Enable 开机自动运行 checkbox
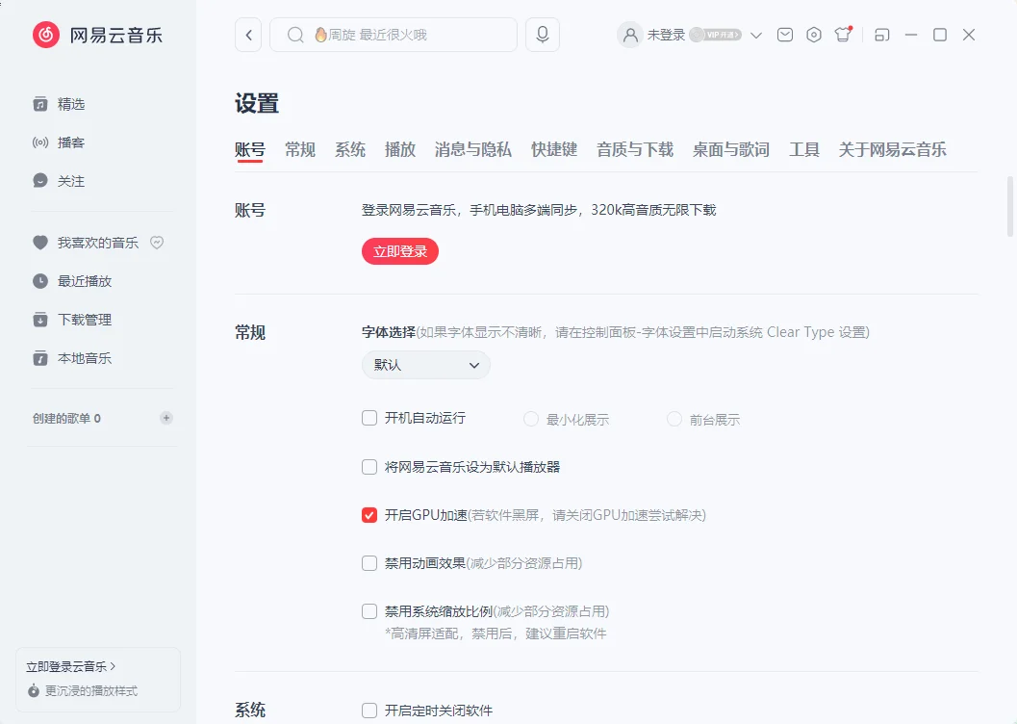Viewport: 1017px width, 724px height. pos(369,418)
